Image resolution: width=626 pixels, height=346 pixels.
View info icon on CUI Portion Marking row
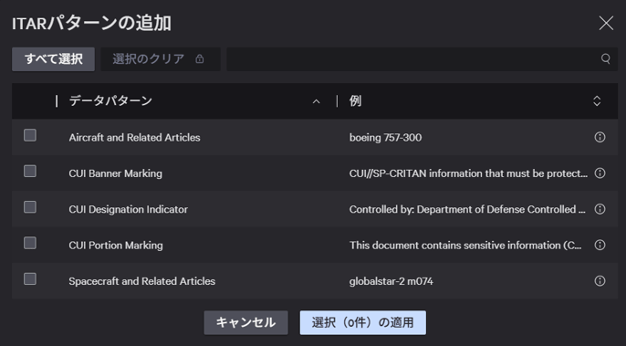tap(600, 245)
